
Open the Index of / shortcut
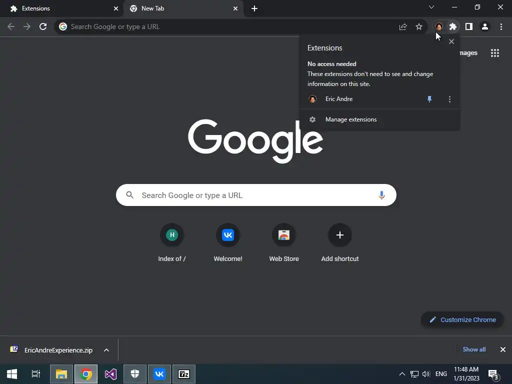[x=172, y=243]
